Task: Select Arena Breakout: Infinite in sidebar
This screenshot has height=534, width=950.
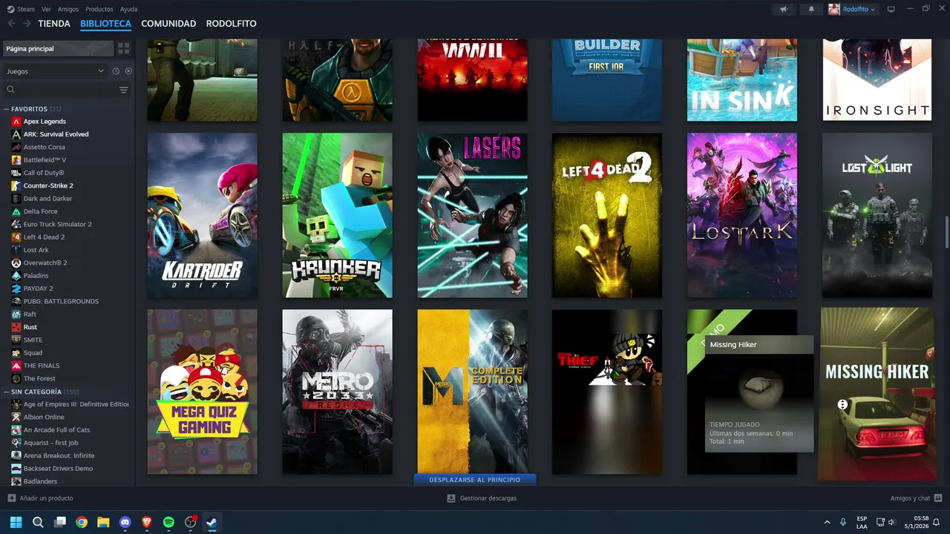Action: click(x=59, y=455)
